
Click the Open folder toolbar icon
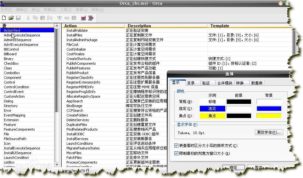point(11,18)
